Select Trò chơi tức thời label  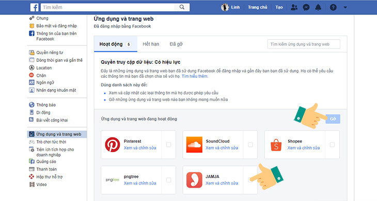coord(51,142)
